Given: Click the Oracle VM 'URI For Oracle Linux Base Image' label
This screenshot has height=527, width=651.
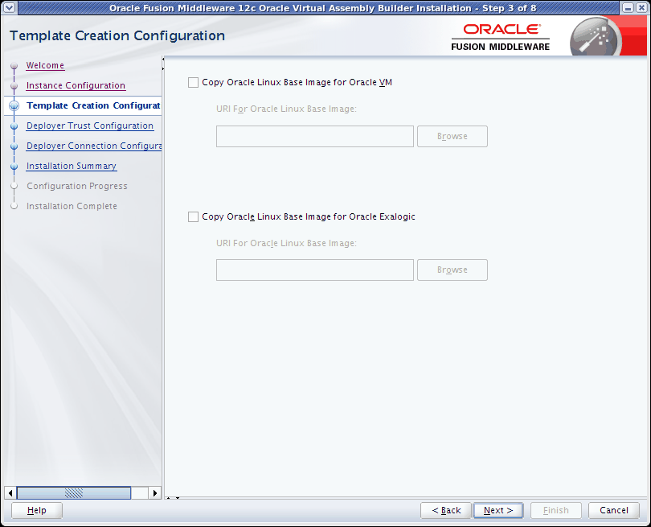Looking at the screenshot, I should (286, 109).
